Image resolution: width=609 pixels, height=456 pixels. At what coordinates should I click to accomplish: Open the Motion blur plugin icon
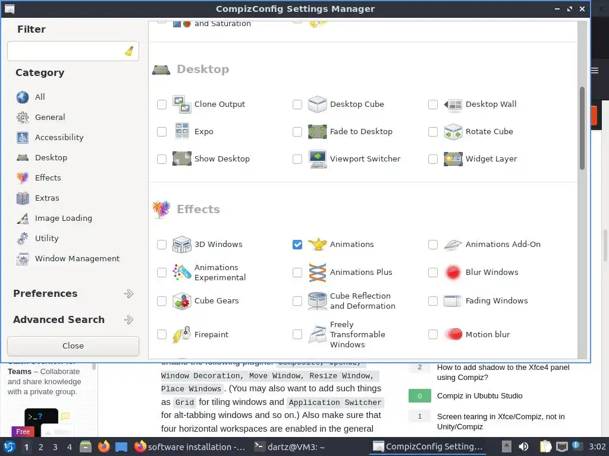click(453, 334)
